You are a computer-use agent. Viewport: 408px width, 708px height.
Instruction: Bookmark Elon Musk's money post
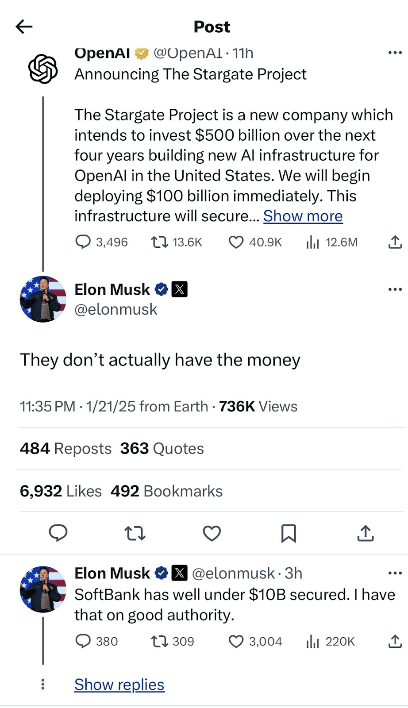point(289,533)
